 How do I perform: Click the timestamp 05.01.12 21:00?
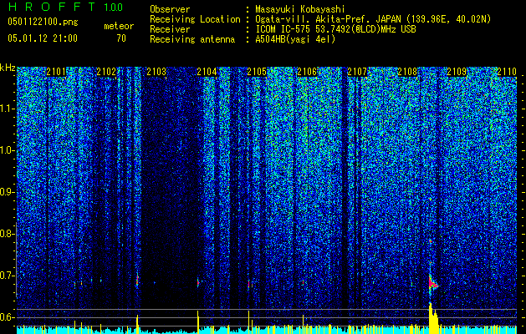43,38
